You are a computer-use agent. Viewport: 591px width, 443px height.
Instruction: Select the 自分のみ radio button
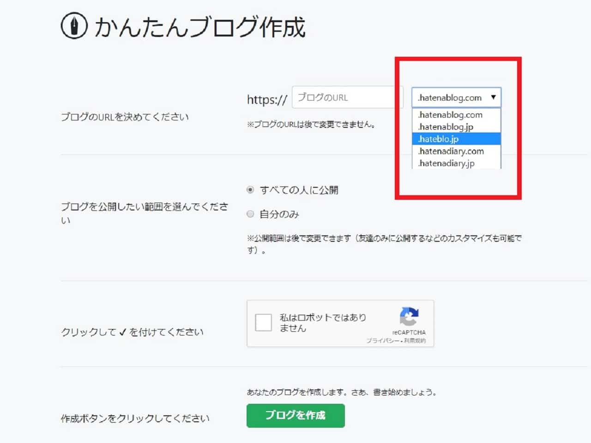(x=250, y=214)
